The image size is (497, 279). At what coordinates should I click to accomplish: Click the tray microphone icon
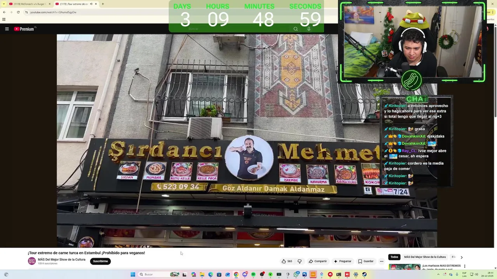(x=457, y=274)
